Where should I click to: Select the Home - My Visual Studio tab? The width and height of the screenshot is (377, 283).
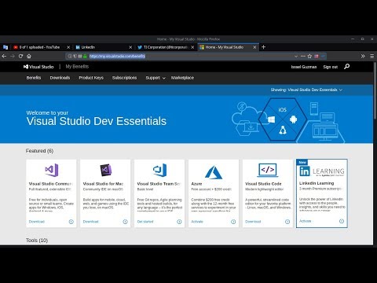[225, 47]
